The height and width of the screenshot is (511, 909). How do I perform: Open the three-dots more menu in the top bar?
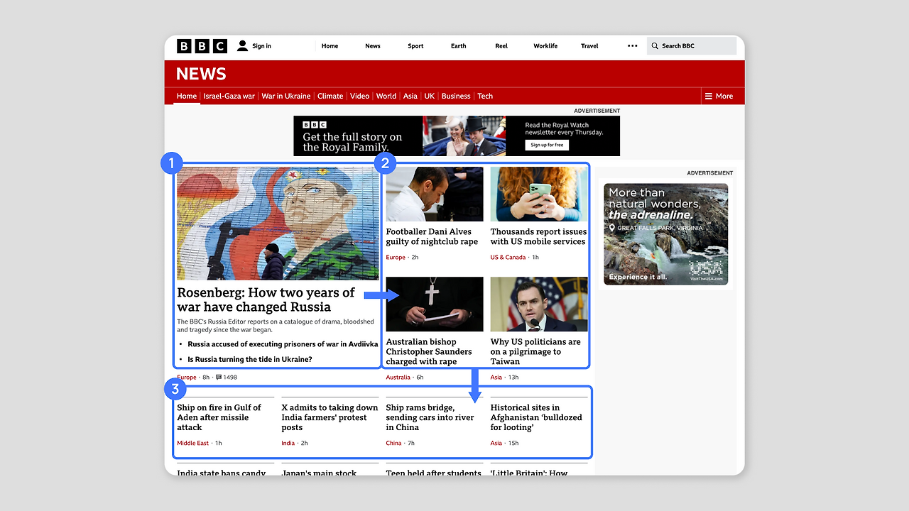(632, 46)
